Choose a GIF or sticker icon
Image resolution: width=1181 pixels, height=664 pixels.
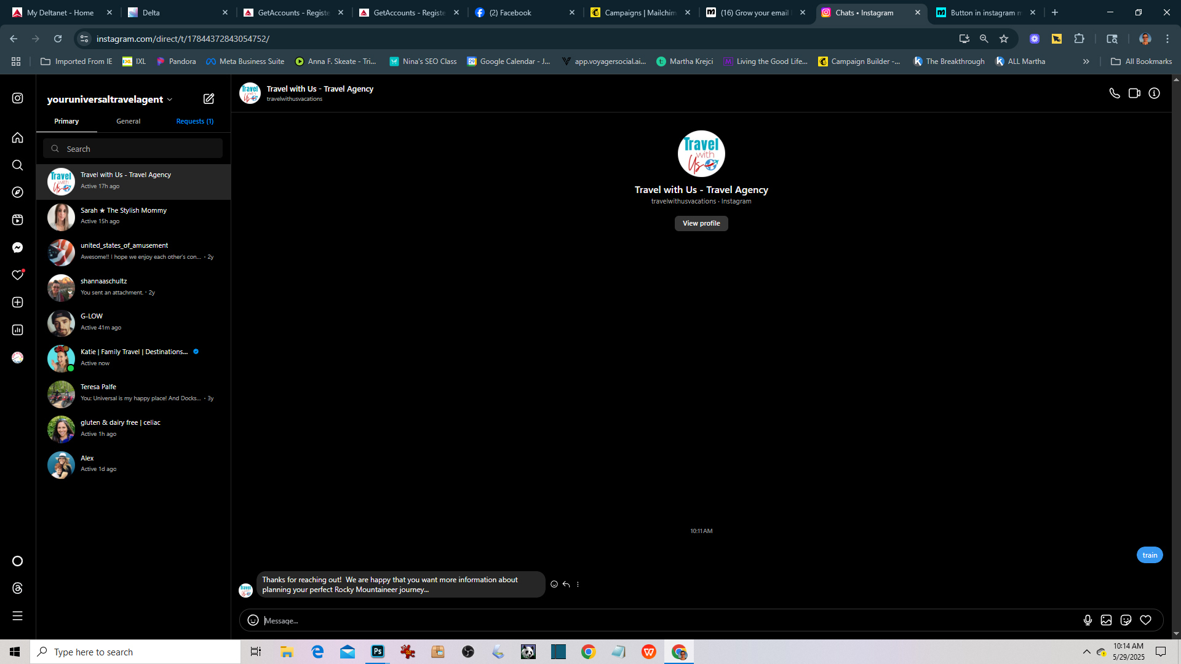click(1126, 620)
